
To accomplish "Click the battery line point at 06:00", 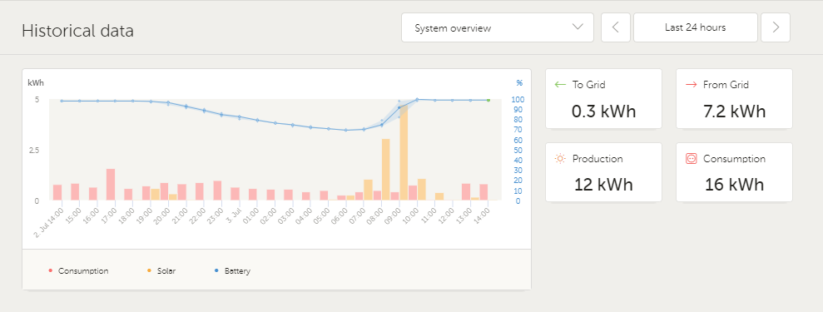I will pyautogui.click(x=346, y=130).
